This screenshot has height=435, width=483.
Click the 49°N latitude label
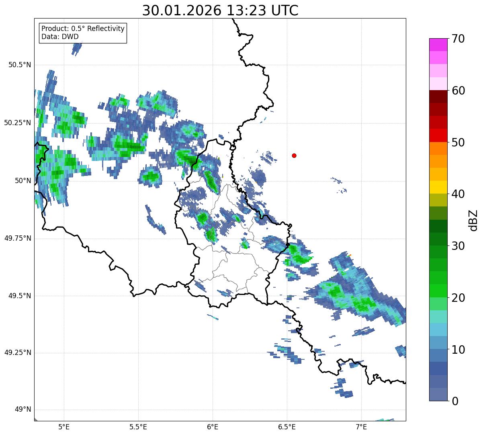click(x=23, y=410)
